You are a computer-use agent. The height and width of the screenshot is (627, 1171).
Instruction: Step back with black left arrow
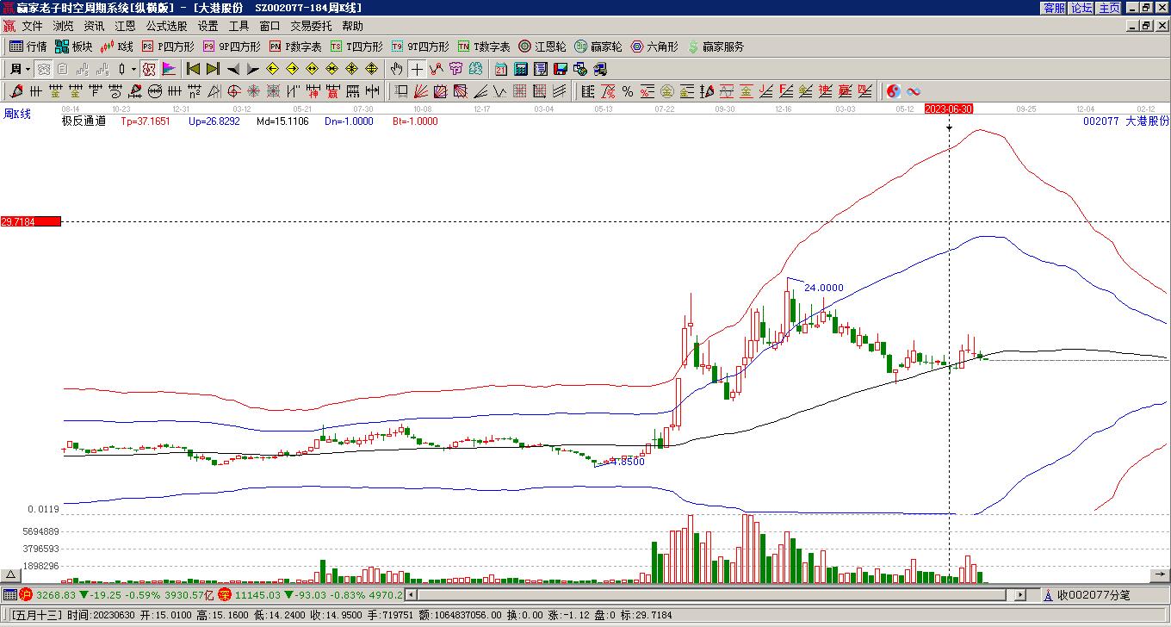233,69
